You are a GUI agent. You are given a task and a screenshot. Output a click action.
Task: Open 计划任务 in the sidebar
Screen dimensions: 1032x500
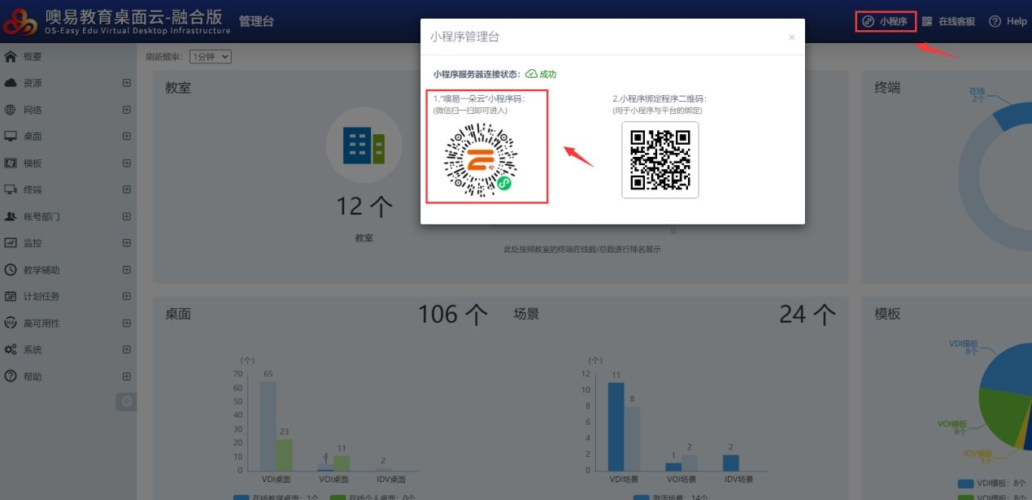41,296
